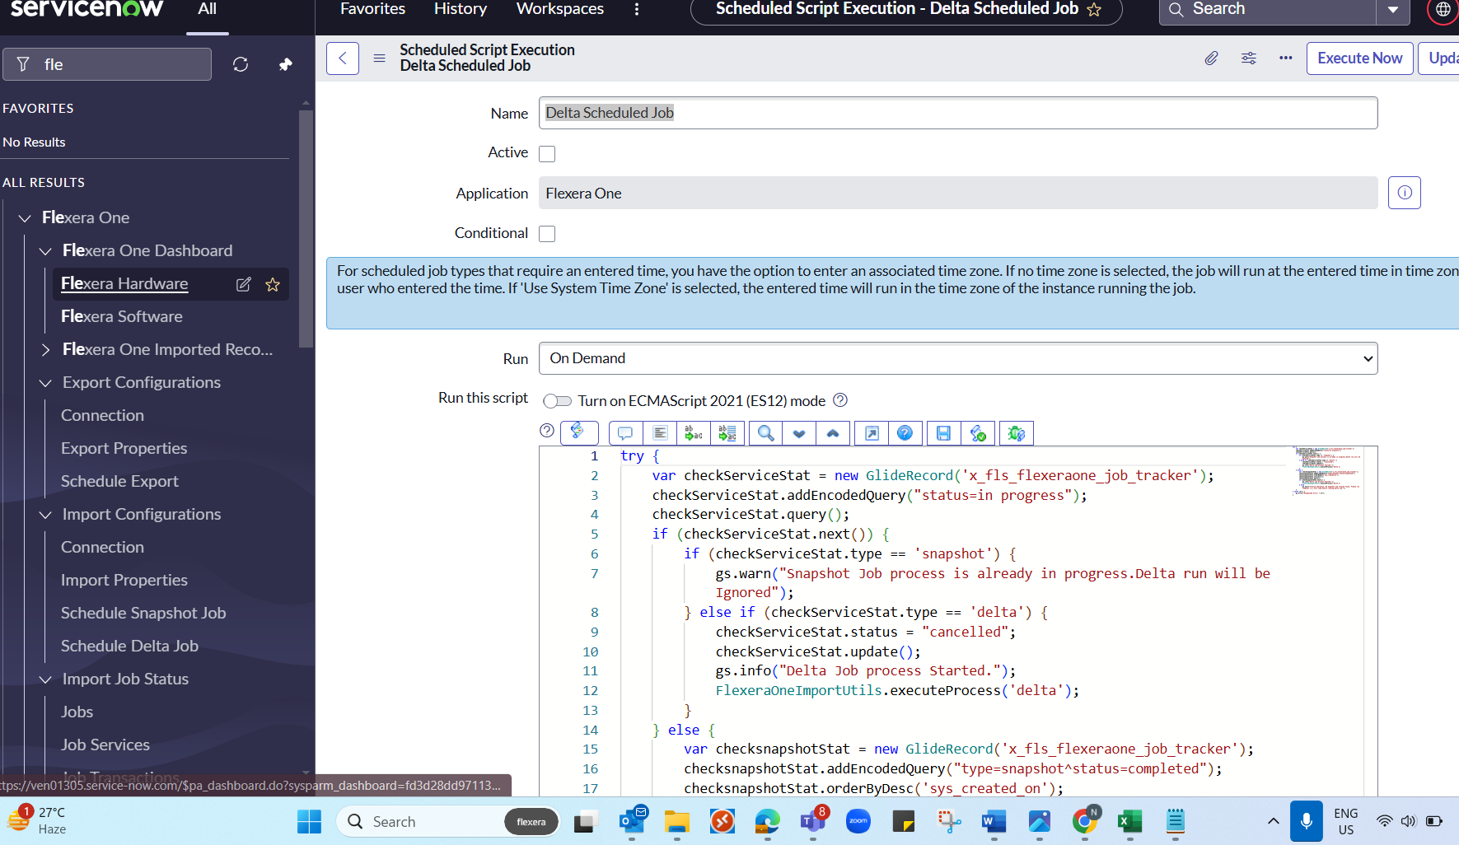Open the History menu
Viewport: 1459px width, 845px height.
pos(460,9)
